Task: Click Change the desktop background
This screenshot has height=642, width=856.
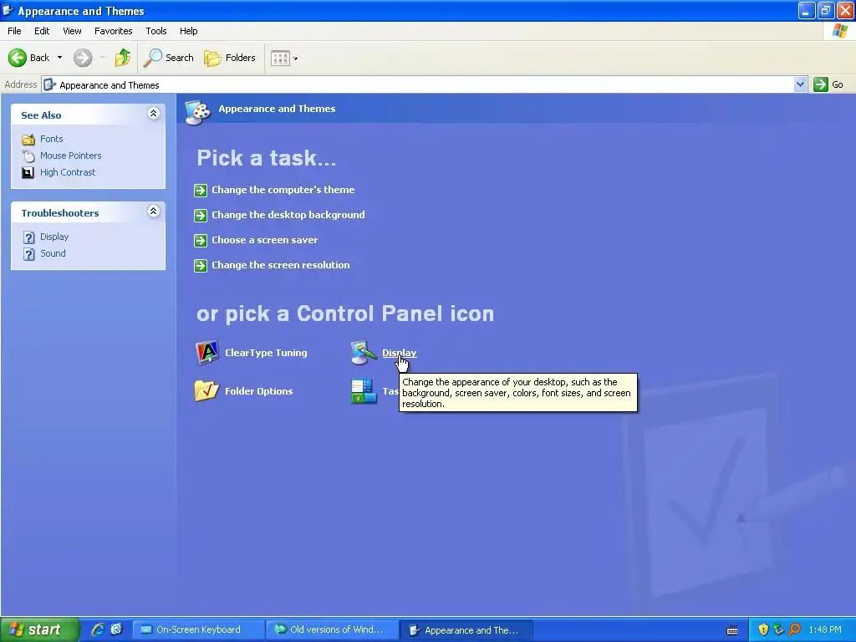Action: (x=288, y=215)
